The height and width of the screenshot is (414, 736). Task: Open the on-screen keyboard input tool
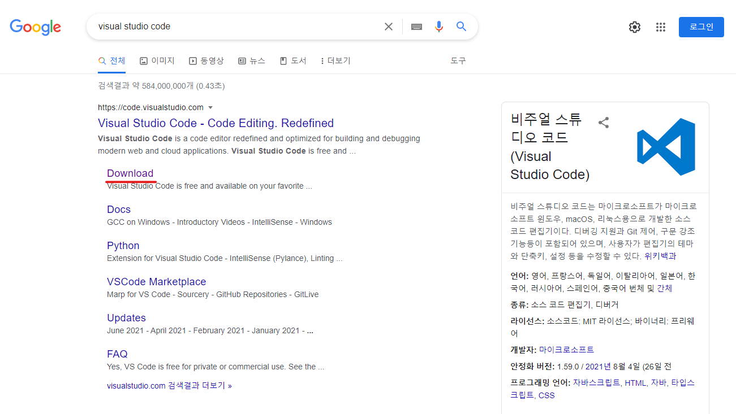[417, 27]
